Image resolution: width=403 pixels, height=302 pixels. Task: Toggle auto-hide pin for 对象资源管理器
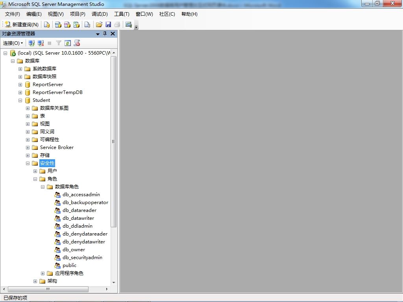pos(105,34)
